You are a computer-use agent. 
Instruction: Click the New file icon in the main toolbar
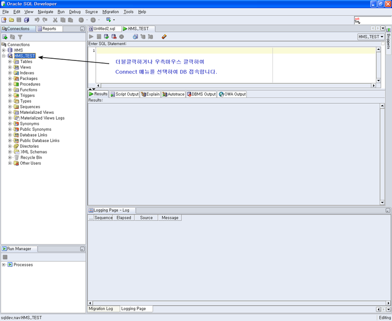[x=4, y=20]
